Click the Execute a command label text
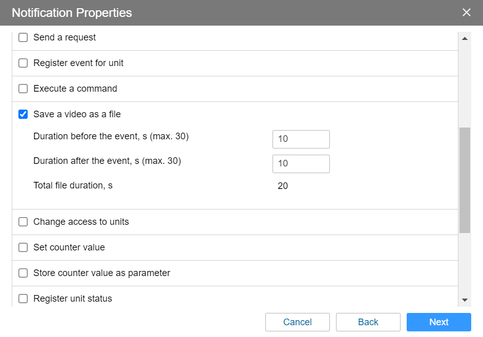This screenshot has width=483, height=337. tap(75, 89)
